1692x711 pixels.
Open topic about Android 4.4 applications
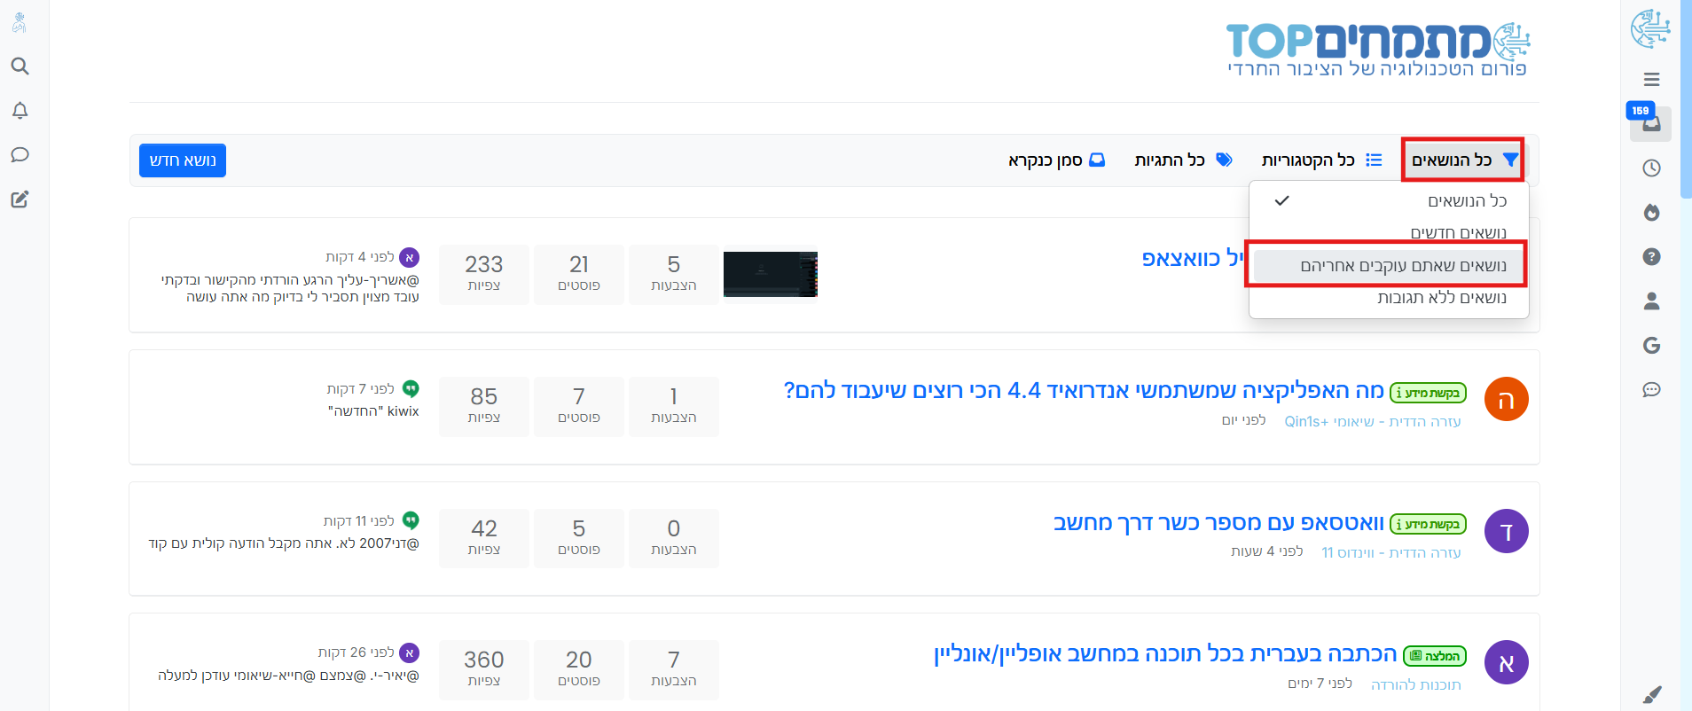pyautogui.click(x=1084, y=391)
